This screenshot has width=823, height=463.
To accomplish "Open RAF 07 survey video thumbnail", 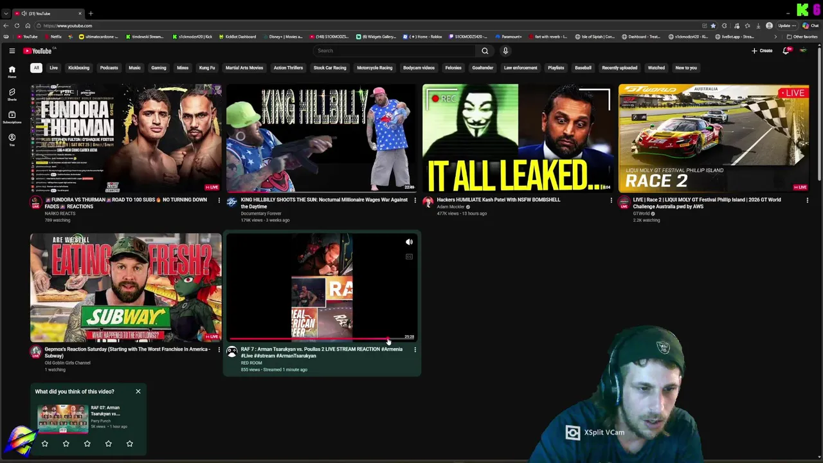I will tap(62, 418).
